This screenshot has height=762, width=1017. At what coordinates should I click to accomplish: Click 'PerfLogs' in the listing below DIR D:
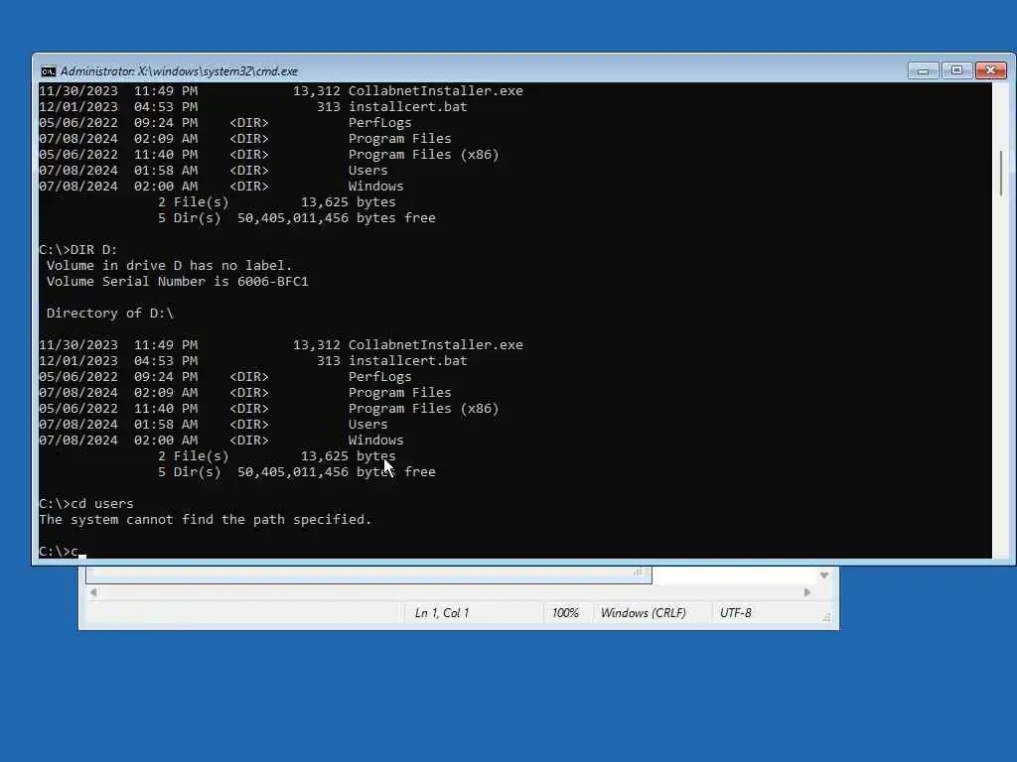tap(379, 376)
